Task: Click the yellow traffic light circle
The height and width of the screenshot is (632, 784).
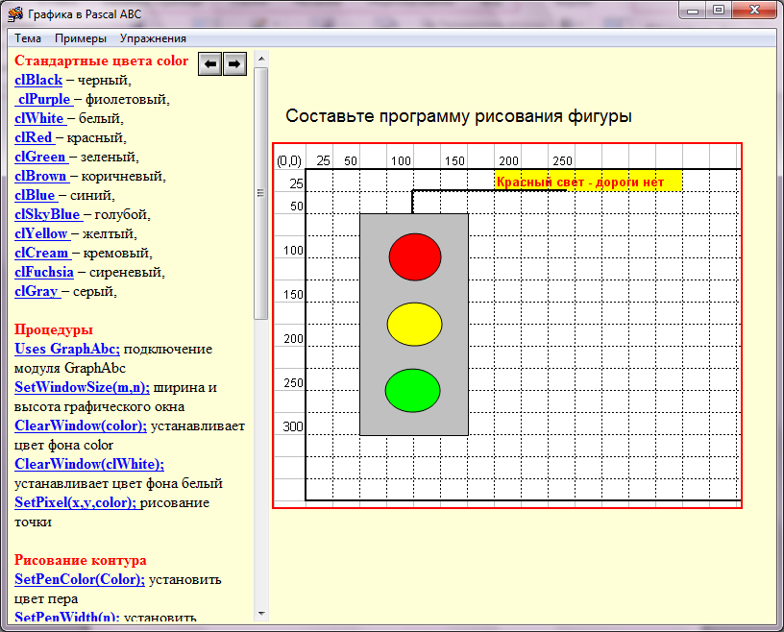Action: (414, 324)
